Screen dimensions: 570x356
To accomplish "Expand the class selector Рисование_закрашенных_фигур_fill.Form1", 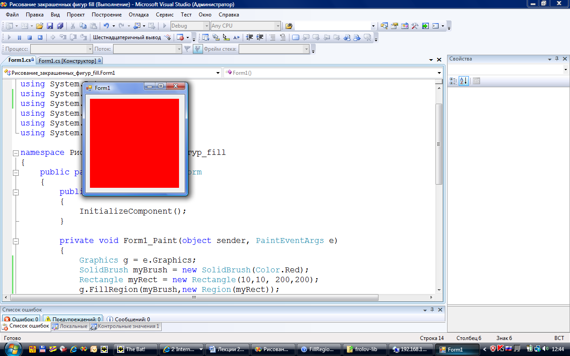I will (218, 73).
